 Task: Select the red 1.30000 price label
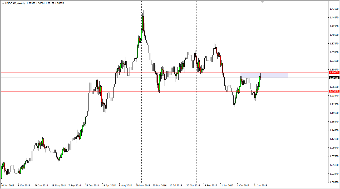coord(334,72)
